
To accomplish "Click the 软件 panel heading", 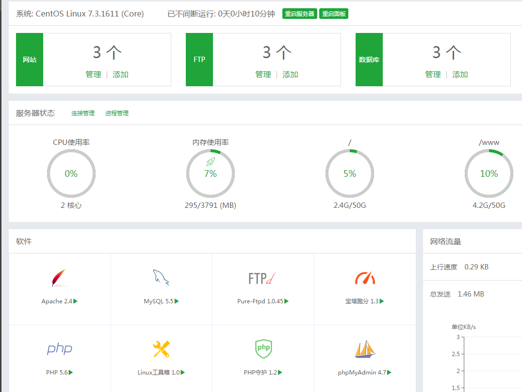I will [24, 241].
